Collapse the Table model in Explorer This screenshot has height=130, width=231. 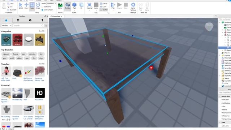(222, 35)
